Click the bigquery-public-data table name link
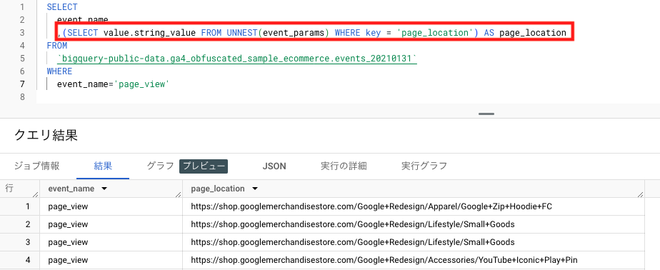Screen dimensions: 660x270 tap(237, 58)
